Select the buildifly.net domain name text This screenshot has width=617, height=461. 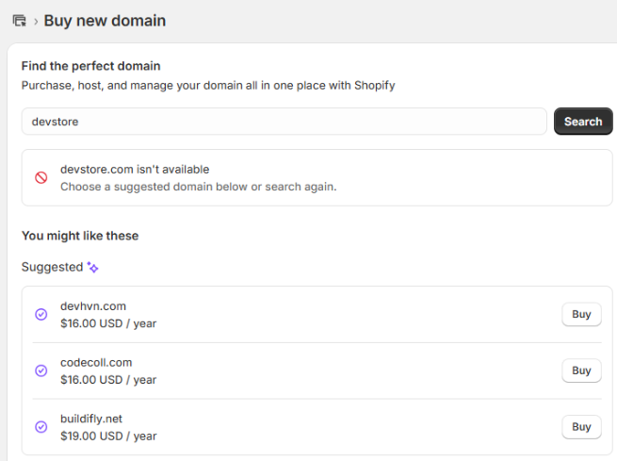coord(91,419)
